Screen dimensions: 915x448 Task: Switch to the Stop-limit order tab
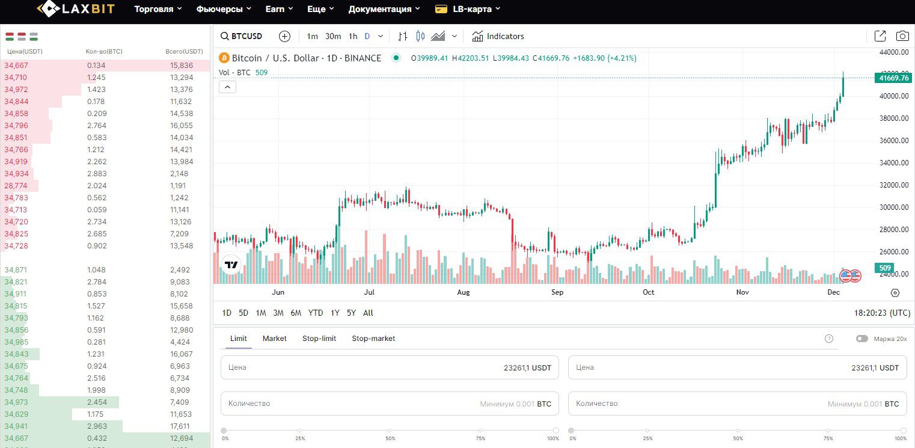point(319,339)
